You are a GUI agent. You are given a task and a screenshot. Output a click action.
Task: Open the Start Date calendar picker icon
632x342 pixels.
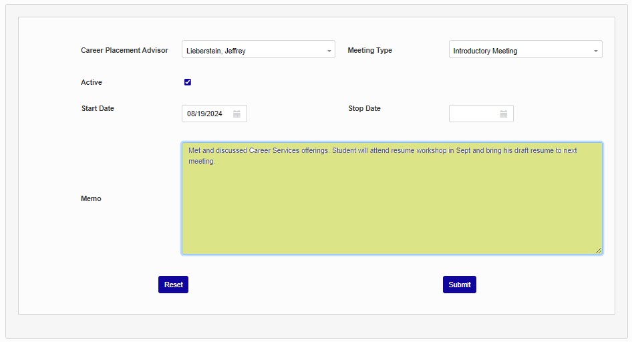tap(236, 114)
